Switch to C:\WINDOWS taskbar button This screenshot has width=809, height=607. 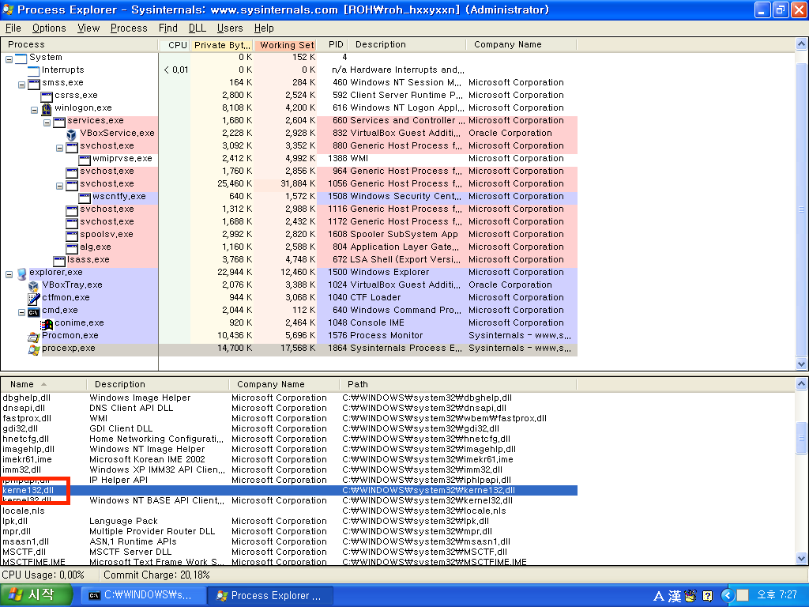click(x=144, y=596)
